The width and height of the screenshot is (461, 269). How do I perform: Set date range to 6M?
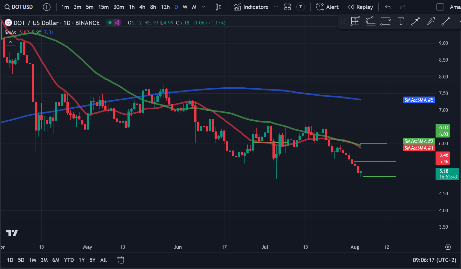[56, 260]
